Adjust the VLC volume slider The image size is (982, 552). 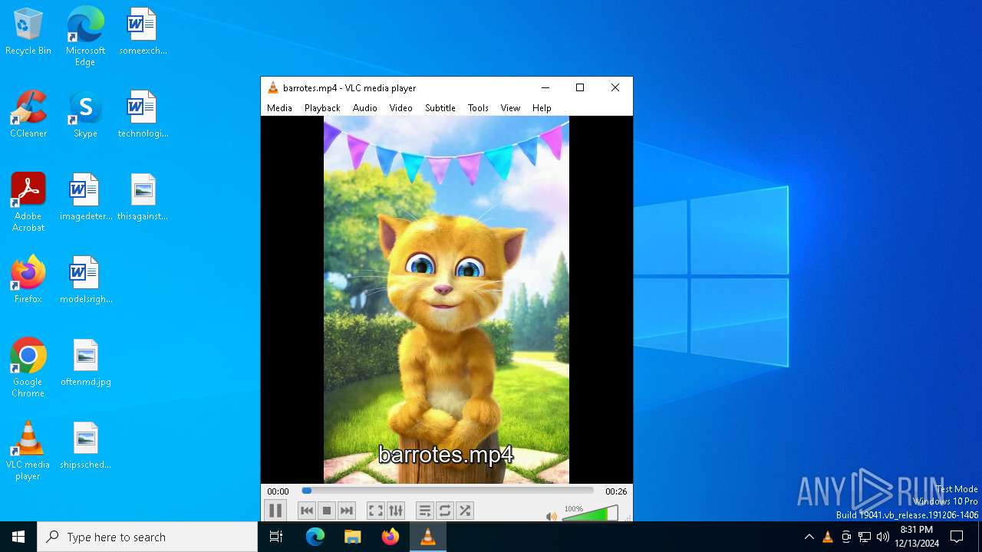(x=590, y=514)
